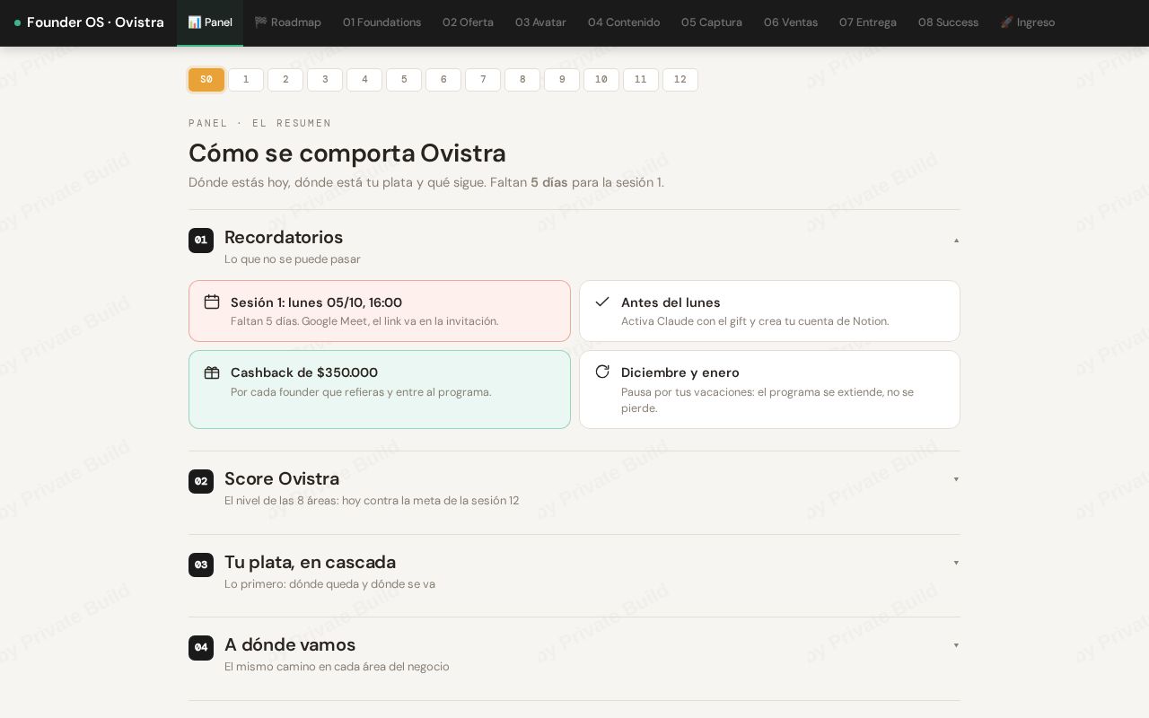
Task: Select session 1 button
Action: 246,80
